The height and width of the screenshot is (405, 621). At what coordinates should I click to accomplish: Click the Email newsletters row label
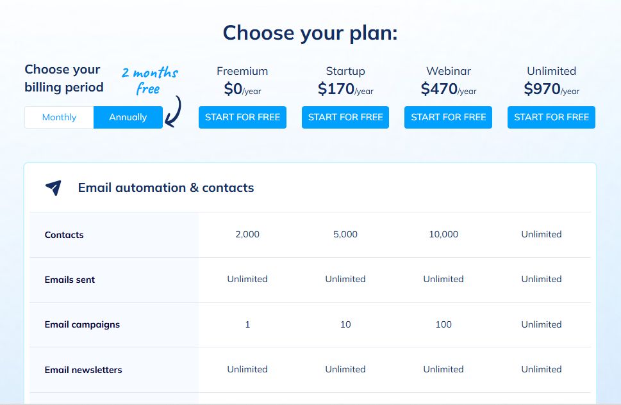pyautogui.click(x=83, y=370)
